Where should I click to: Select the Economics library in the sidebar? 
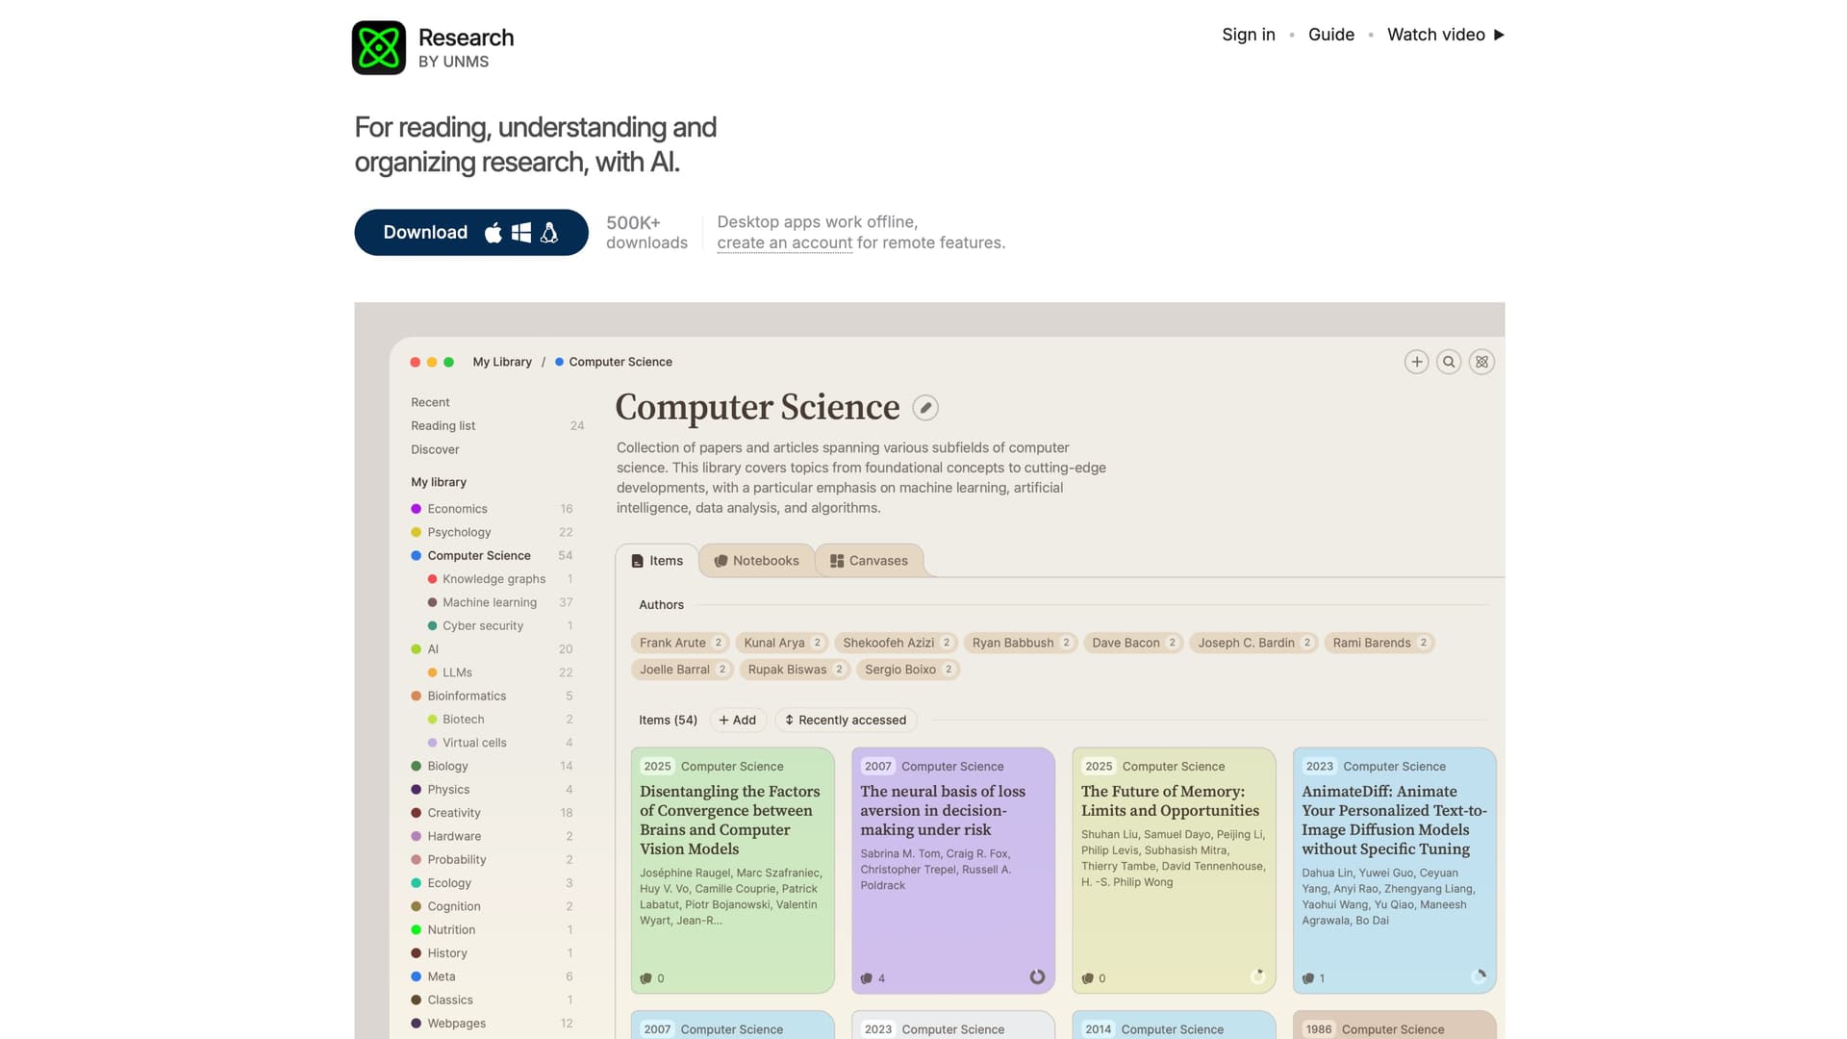(493, 509)
